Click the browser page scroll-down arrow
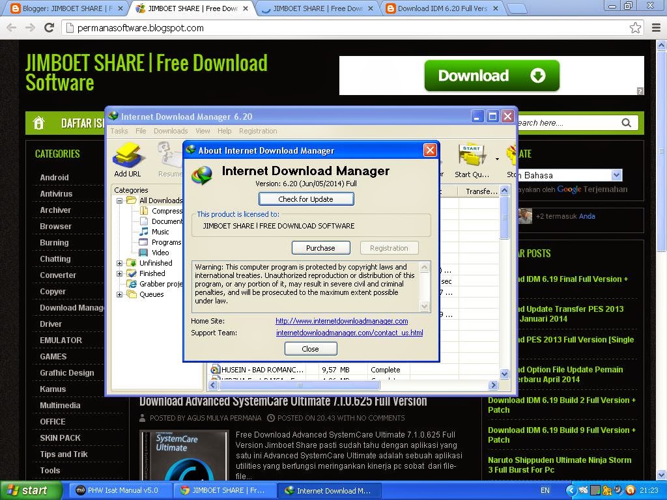Screen dimensions: 667x500 click(662, 475)
